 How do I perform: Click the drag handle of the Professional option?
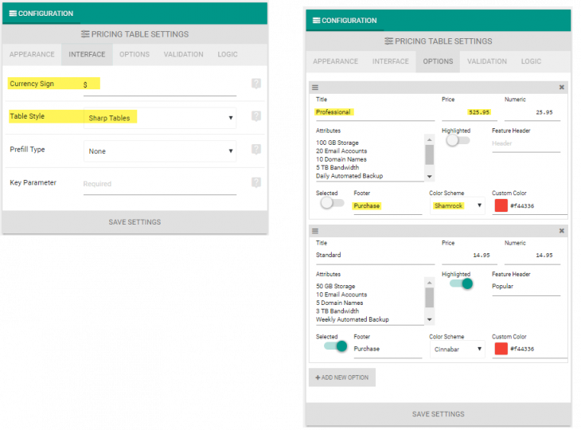coord(315,88)
